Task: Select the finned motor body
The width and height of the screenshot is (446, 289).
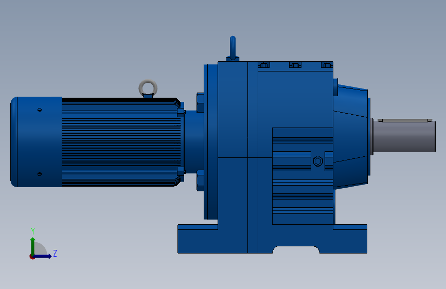Action: click(x=121, y=142)
